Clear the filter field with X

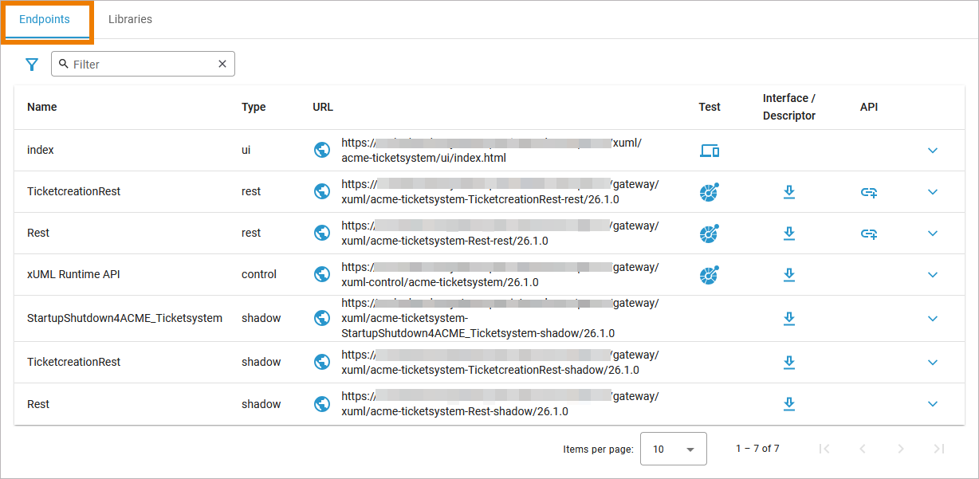[x=222, y=64]
